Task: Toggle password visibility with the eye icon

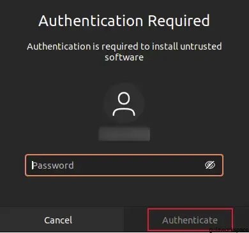Action: click(210, 165)
